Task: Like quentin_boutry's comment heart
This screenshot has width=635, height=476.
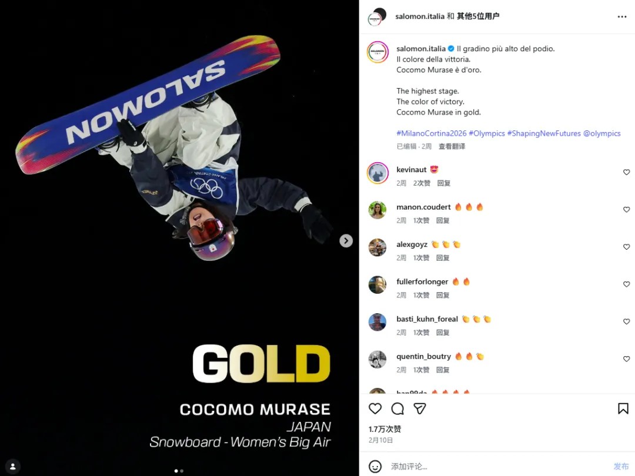Action: 626,358
